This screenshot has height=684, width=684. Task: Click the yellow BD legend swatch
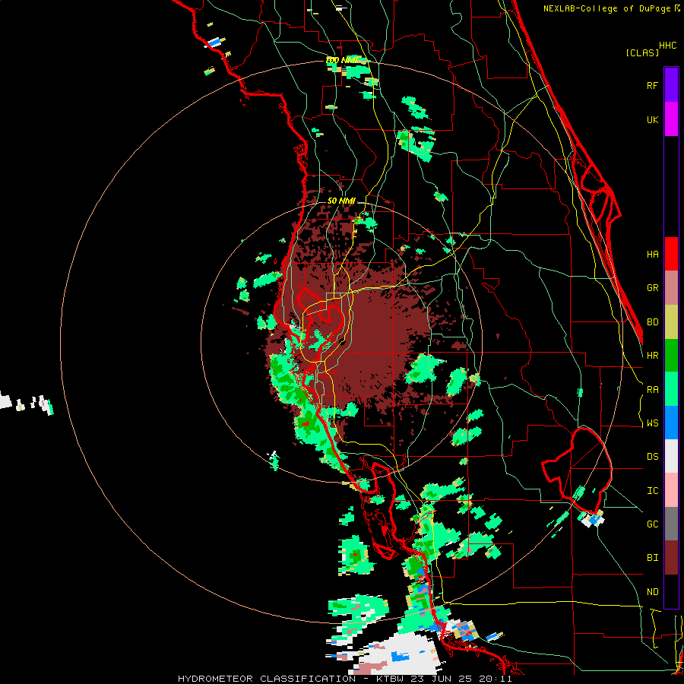tap(671, 322)
